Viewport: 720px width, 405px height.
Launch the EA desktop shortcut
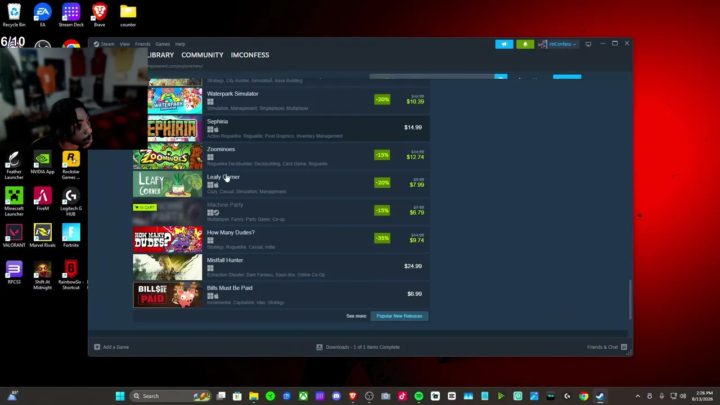point(42,15)
